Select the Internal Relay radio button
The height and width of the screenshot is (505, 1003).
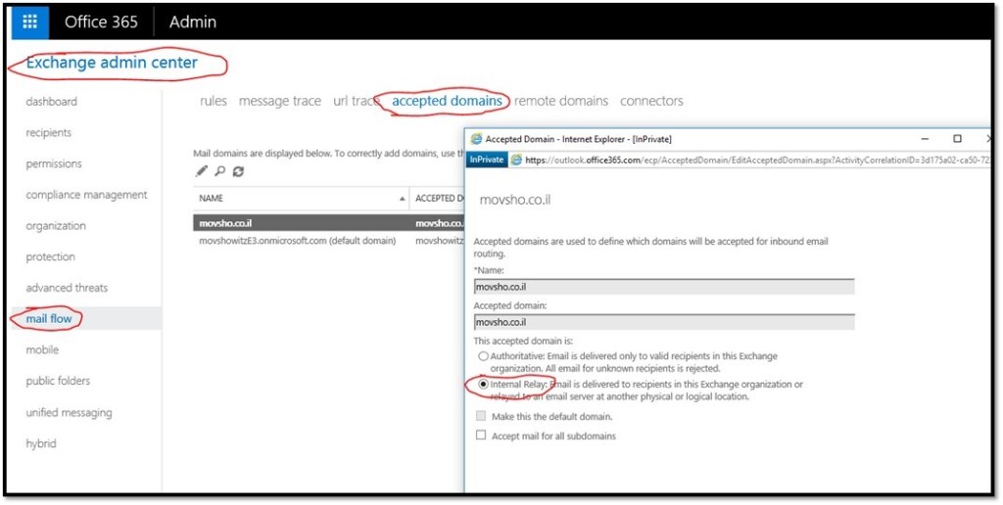483,385
